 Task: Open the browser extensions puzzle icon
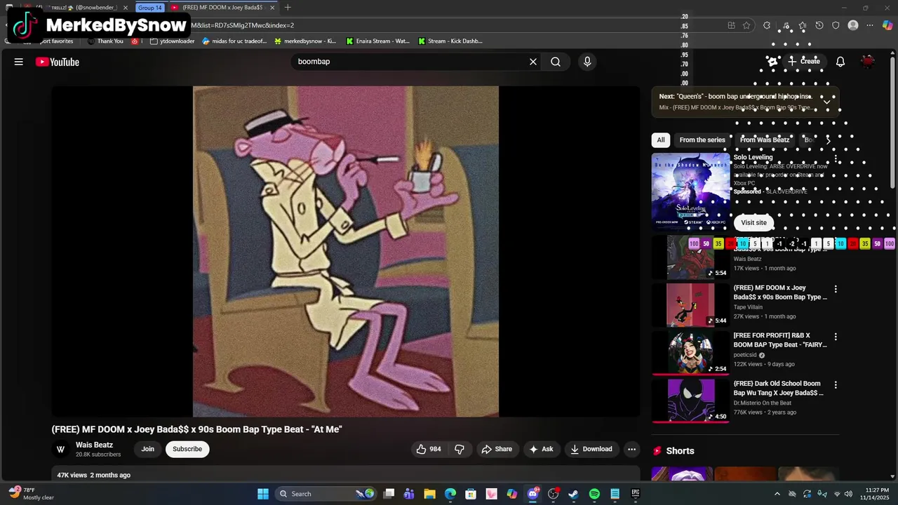point(767,25)
